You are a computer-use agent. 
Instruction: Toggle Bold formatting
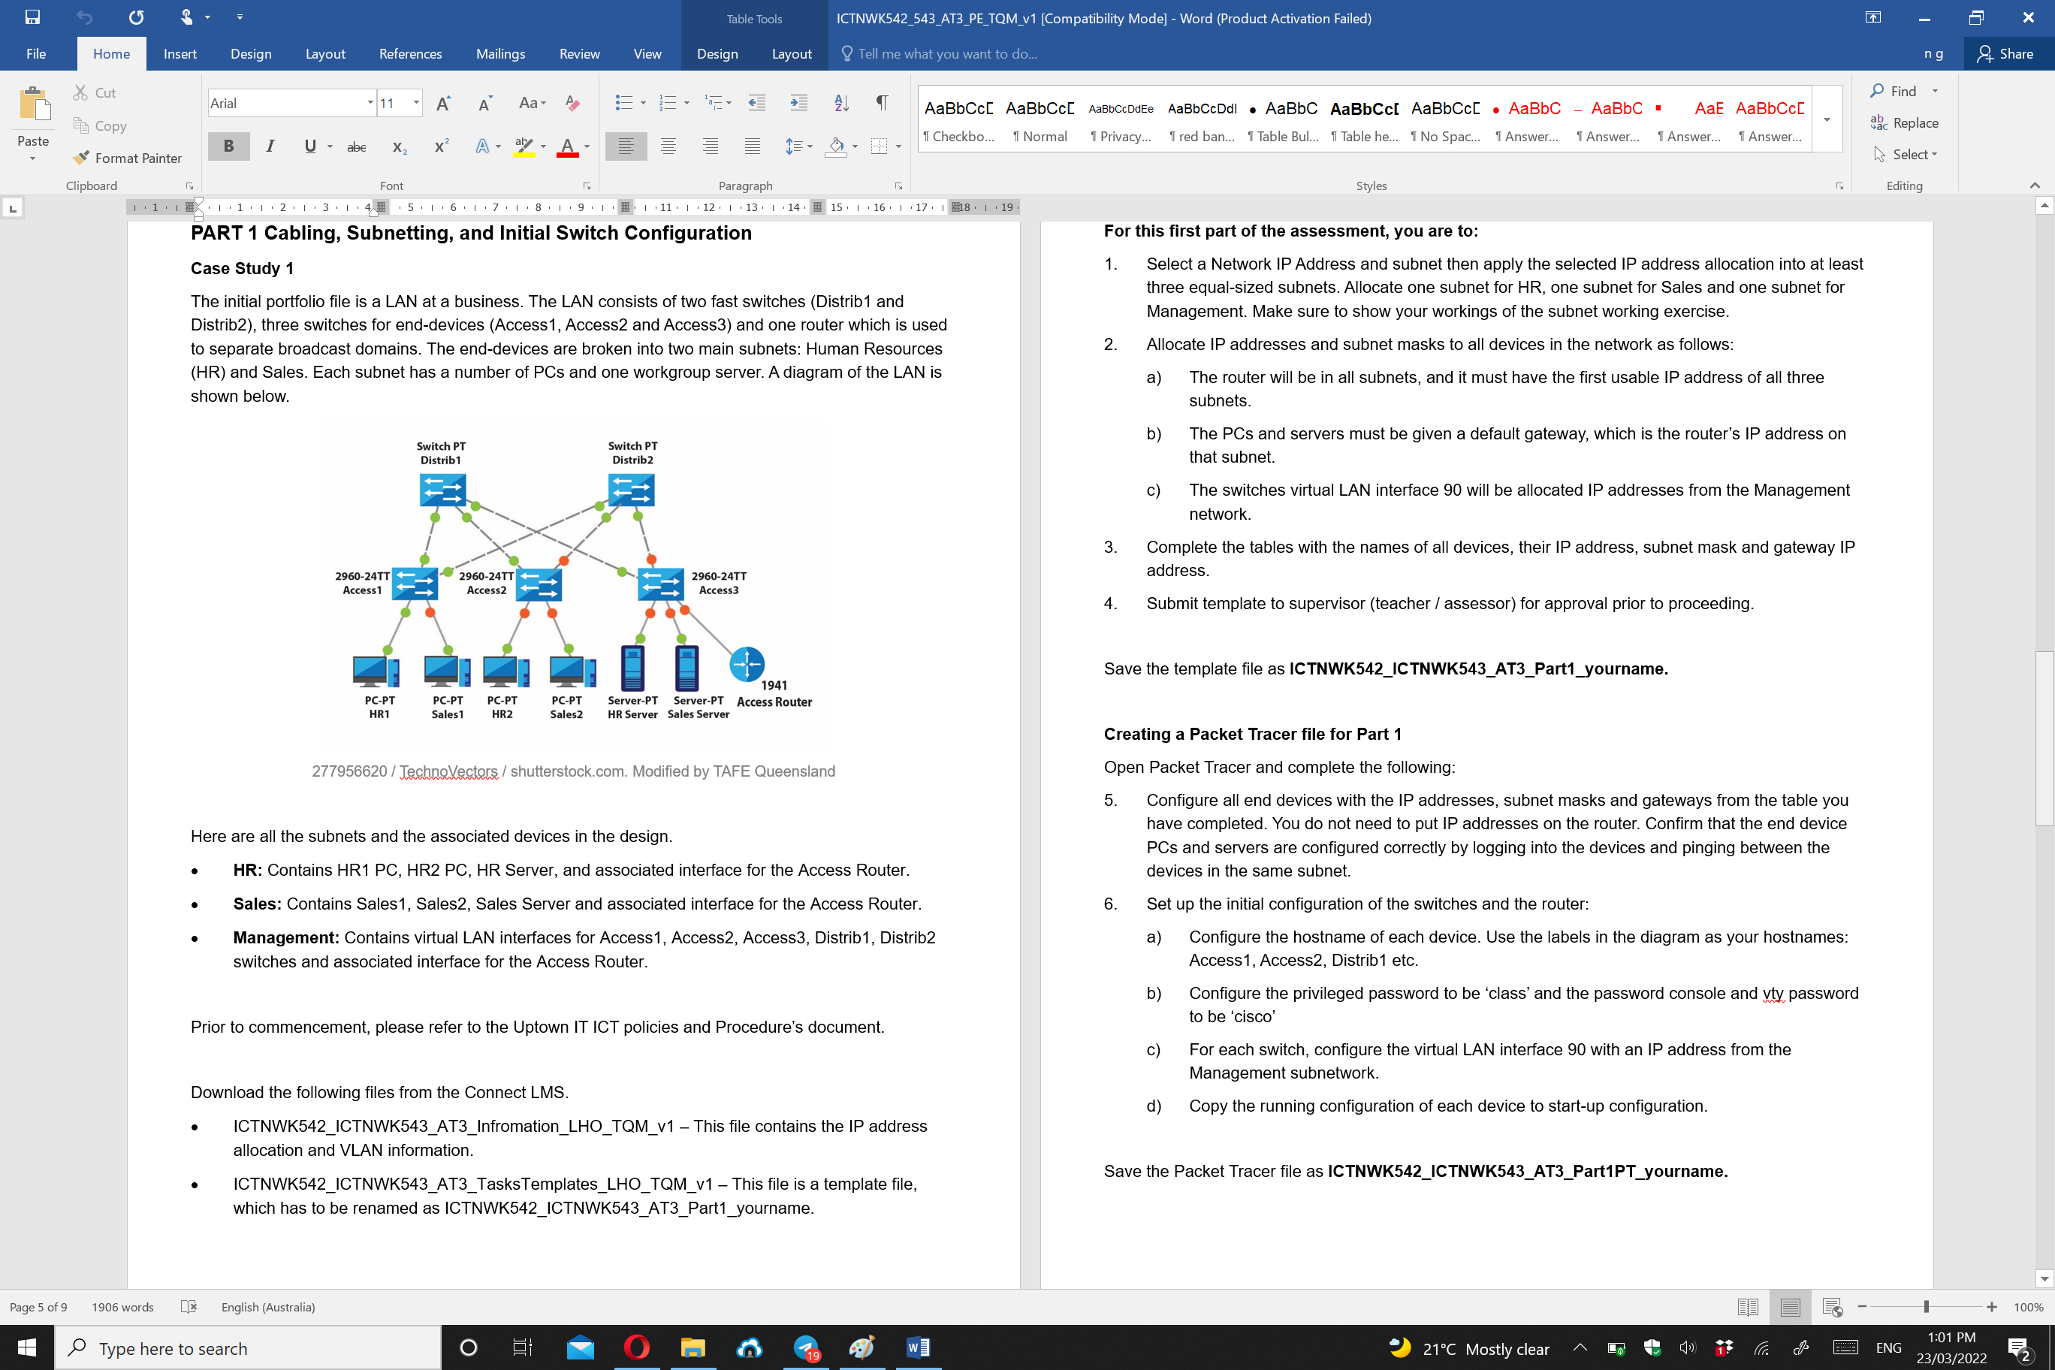tap(229, 146)
